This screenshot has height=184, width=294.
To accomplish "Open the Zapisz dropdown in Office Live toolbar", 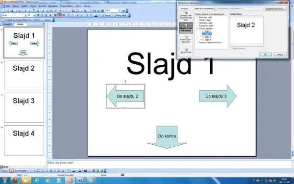I will point(48,20).
